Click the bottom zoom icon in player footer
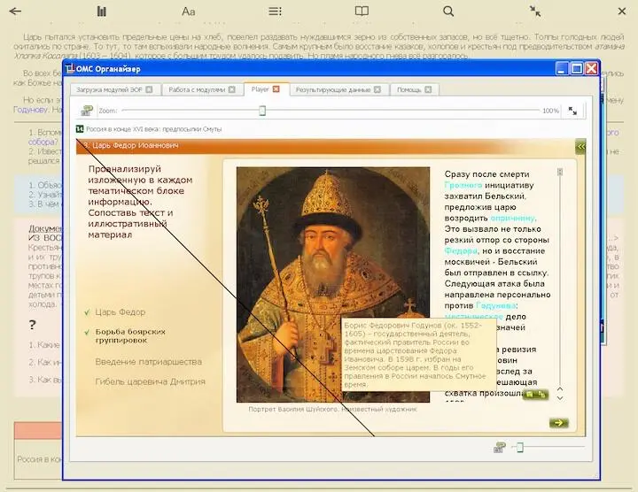638x492 pixels. pyautogui.click(x=499, y=447)
